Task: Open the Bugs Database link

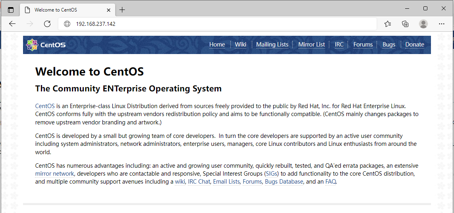Action: (x=284, y=182)
